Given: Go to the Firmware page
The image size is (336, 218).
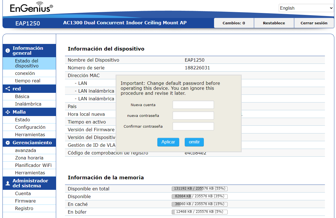Looking at the screenshot, I should pos(25,201).
